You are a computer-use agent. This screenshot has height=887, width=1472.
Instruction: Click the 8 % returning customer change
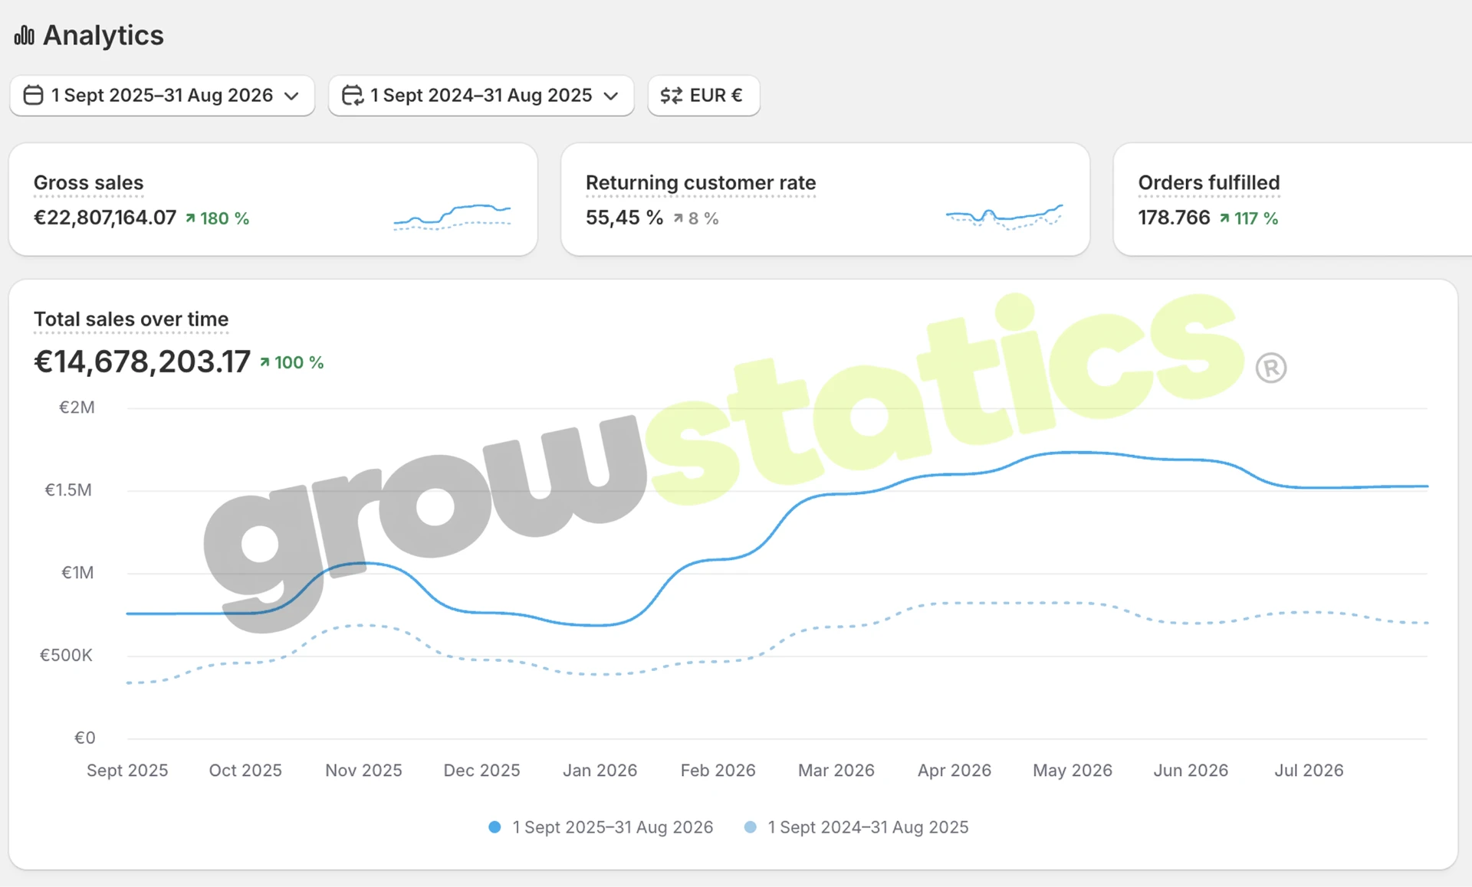click(x=695, y=218)
